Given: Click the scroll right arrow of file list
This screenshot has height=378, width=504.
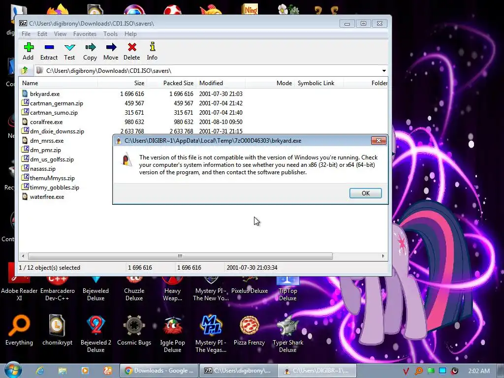Looking at the screenshot, I should (383, 256).
